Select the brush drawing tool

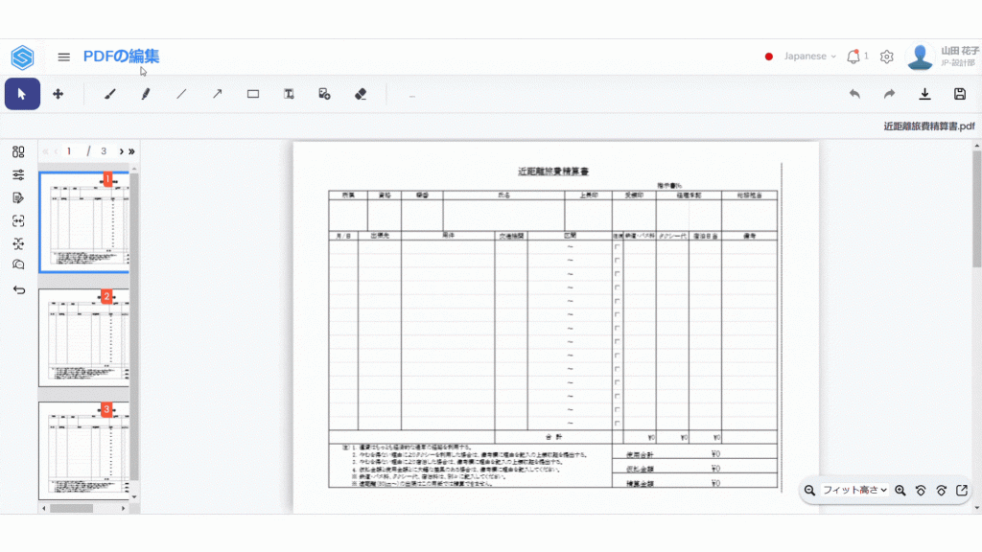pyautogui.click(x=109, y=94)
